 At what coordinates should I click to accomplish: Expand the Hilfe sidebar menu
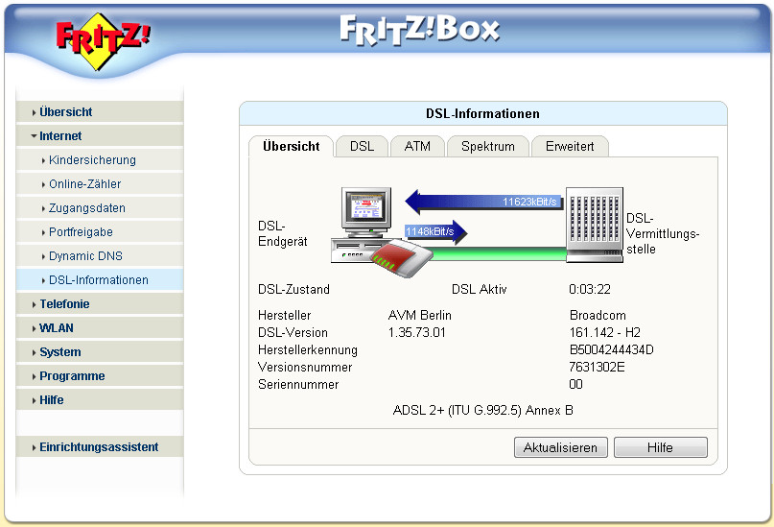(99, 400)
